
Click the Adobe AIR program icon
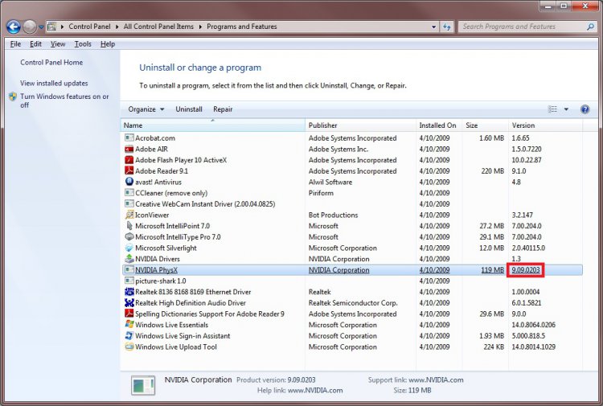click(x=129, y=149)
